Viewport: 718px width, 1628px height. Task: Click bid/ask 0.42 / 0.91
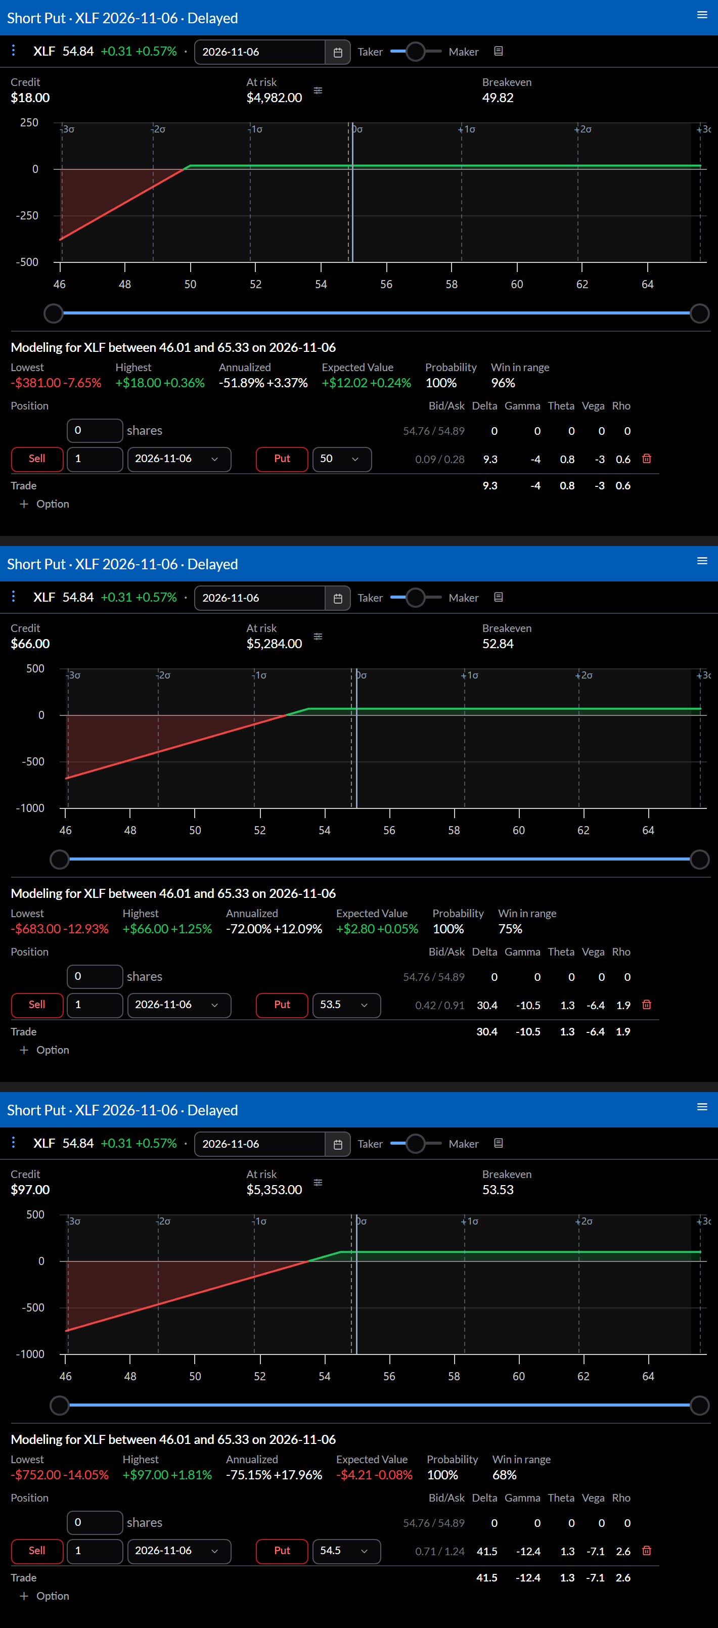439,1006
